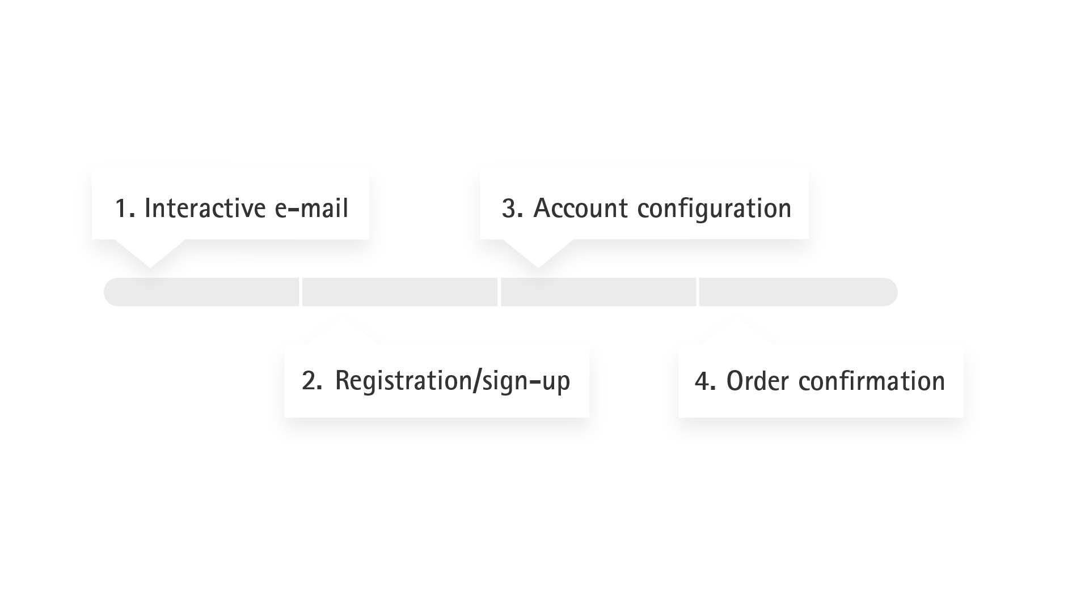Click the number "1." in the first callout
This screenshot has width=1089, height=612.
point(125,209)
